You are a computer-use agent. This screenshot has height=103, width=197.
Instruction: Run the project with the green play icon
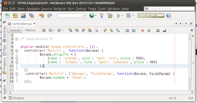pyautogui.click(x=118, y=15)
